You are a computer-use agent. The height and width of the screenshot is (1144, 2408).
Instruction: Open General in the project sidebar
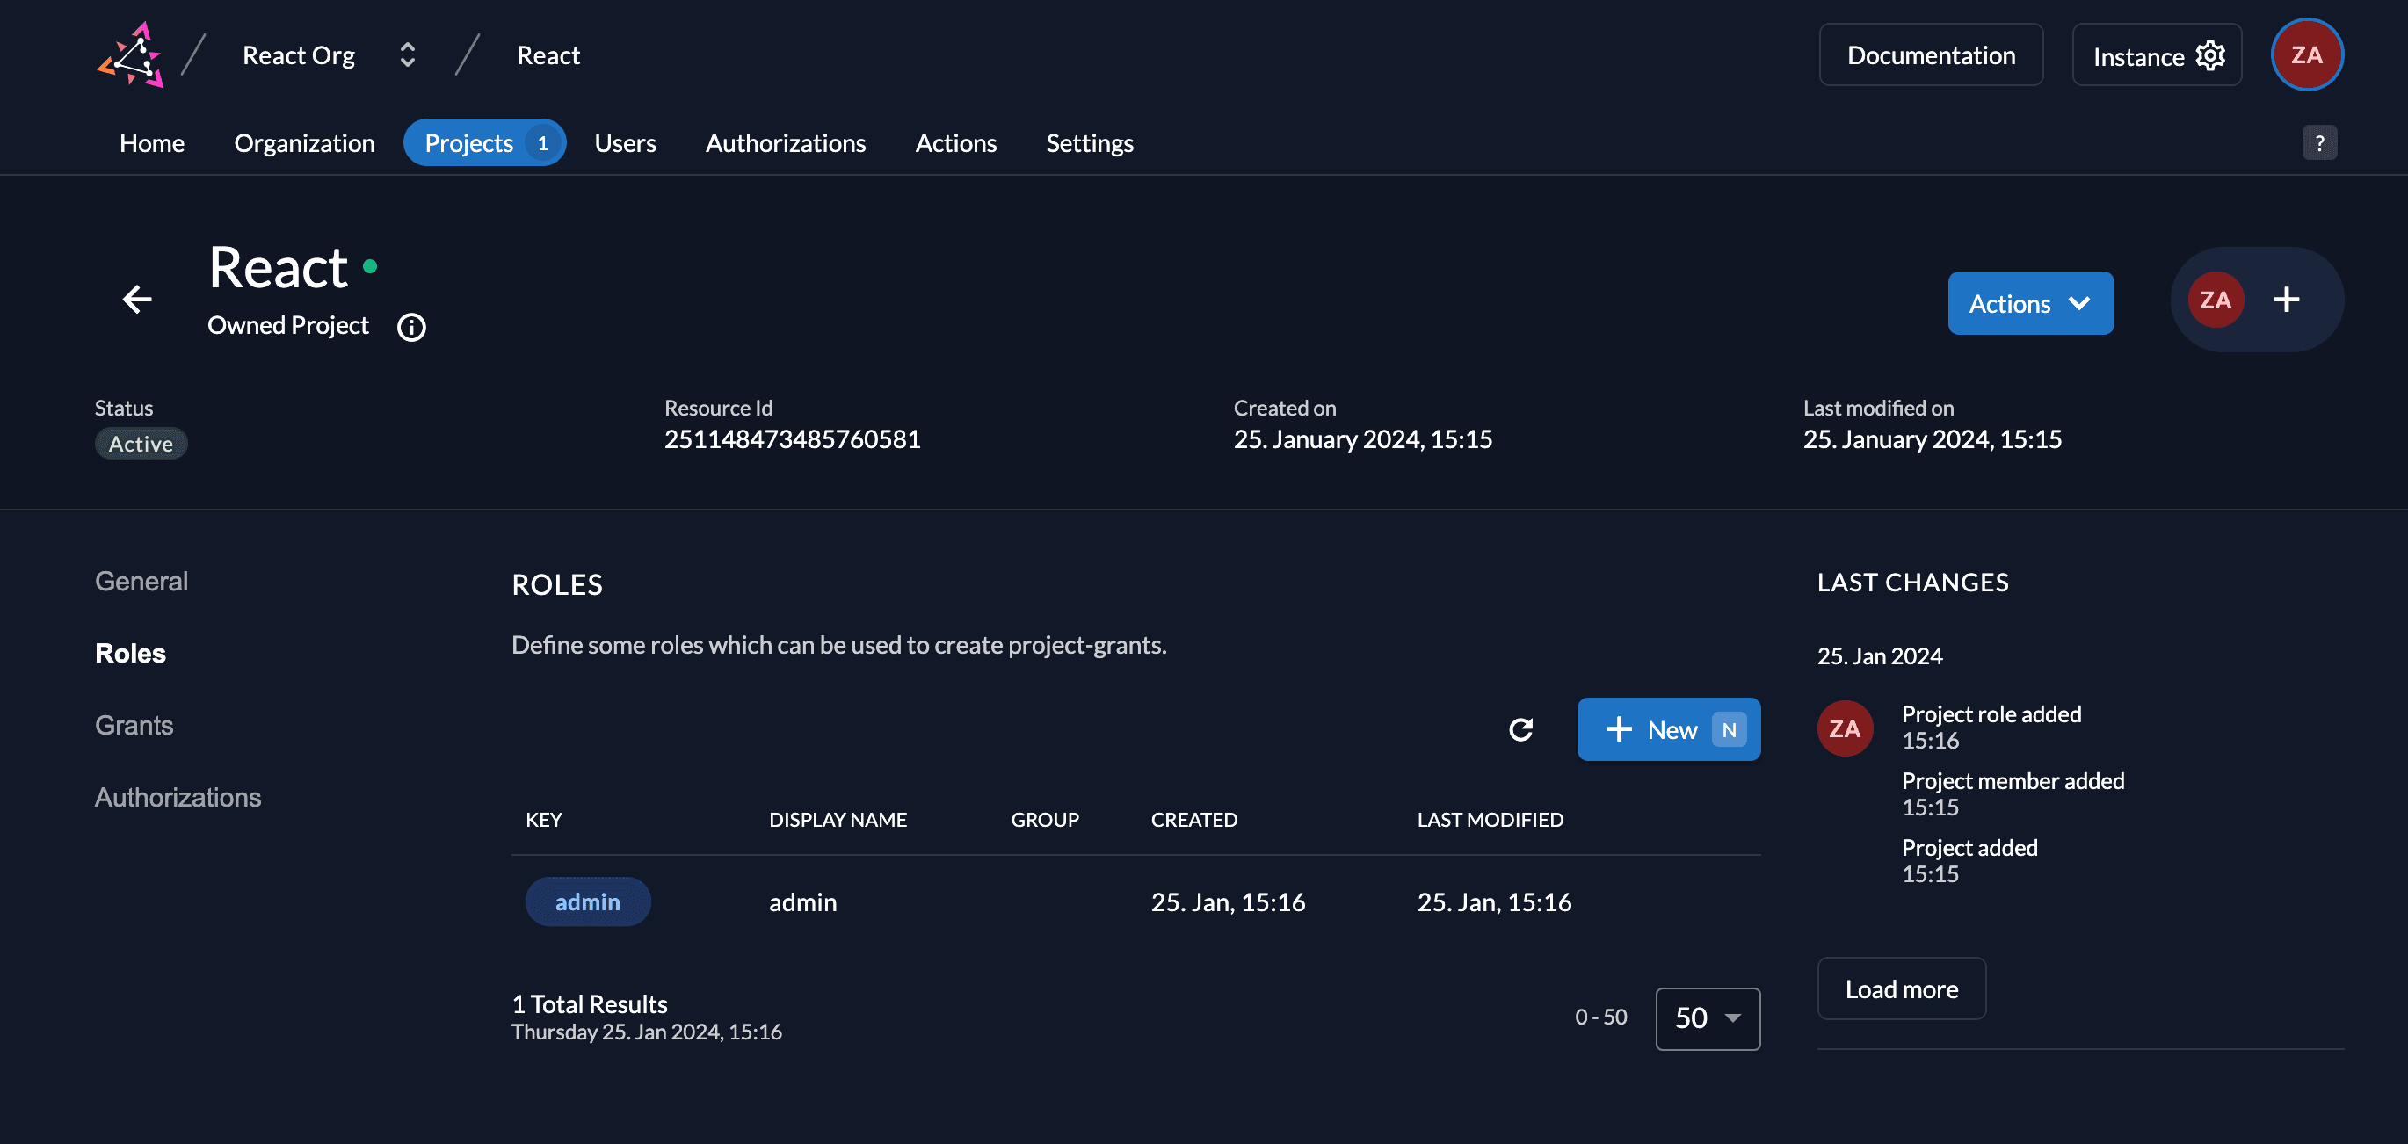pos(141,582)
